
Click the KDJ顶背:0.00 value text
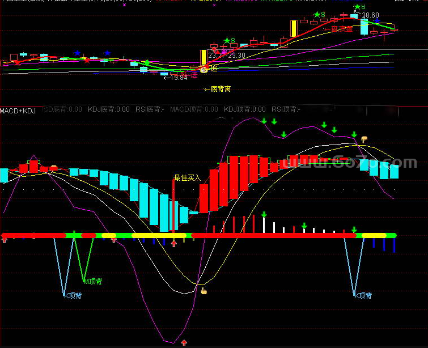[245, 110]
